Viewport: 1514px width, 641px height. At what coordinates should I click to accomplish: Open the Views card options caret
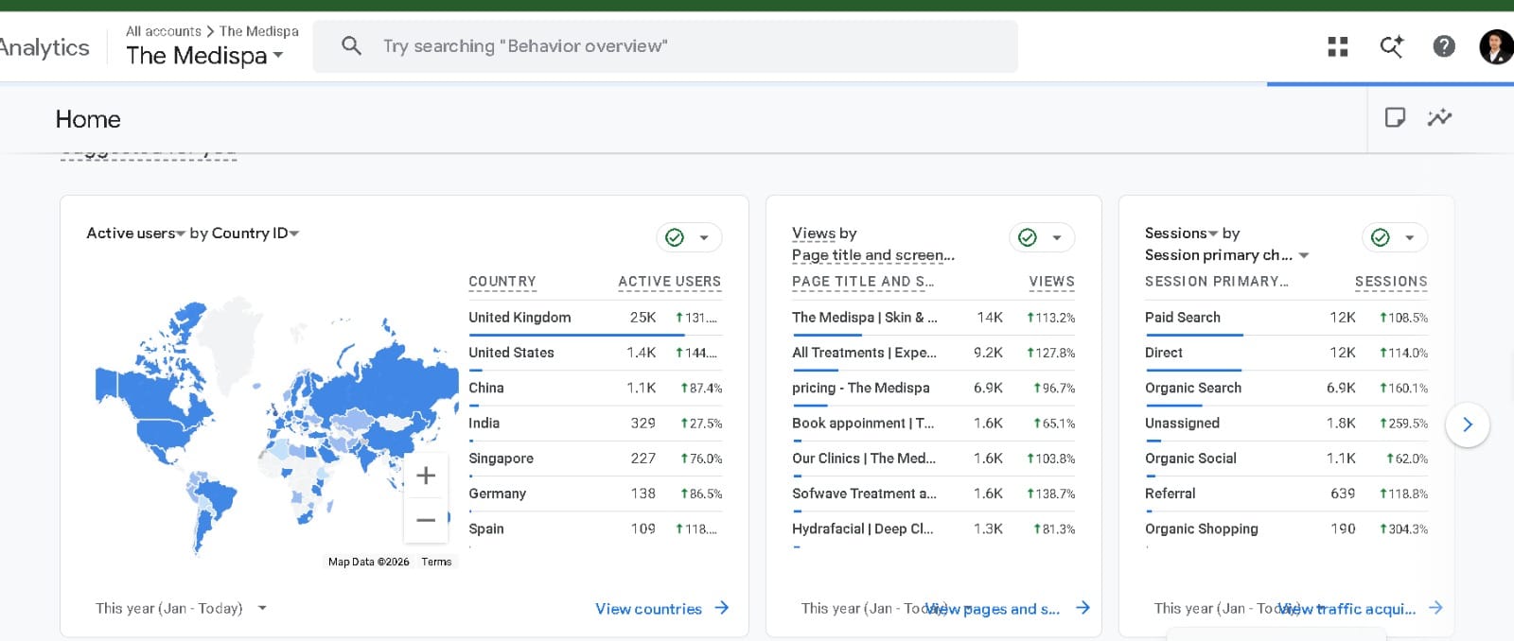coord(1057,238)
